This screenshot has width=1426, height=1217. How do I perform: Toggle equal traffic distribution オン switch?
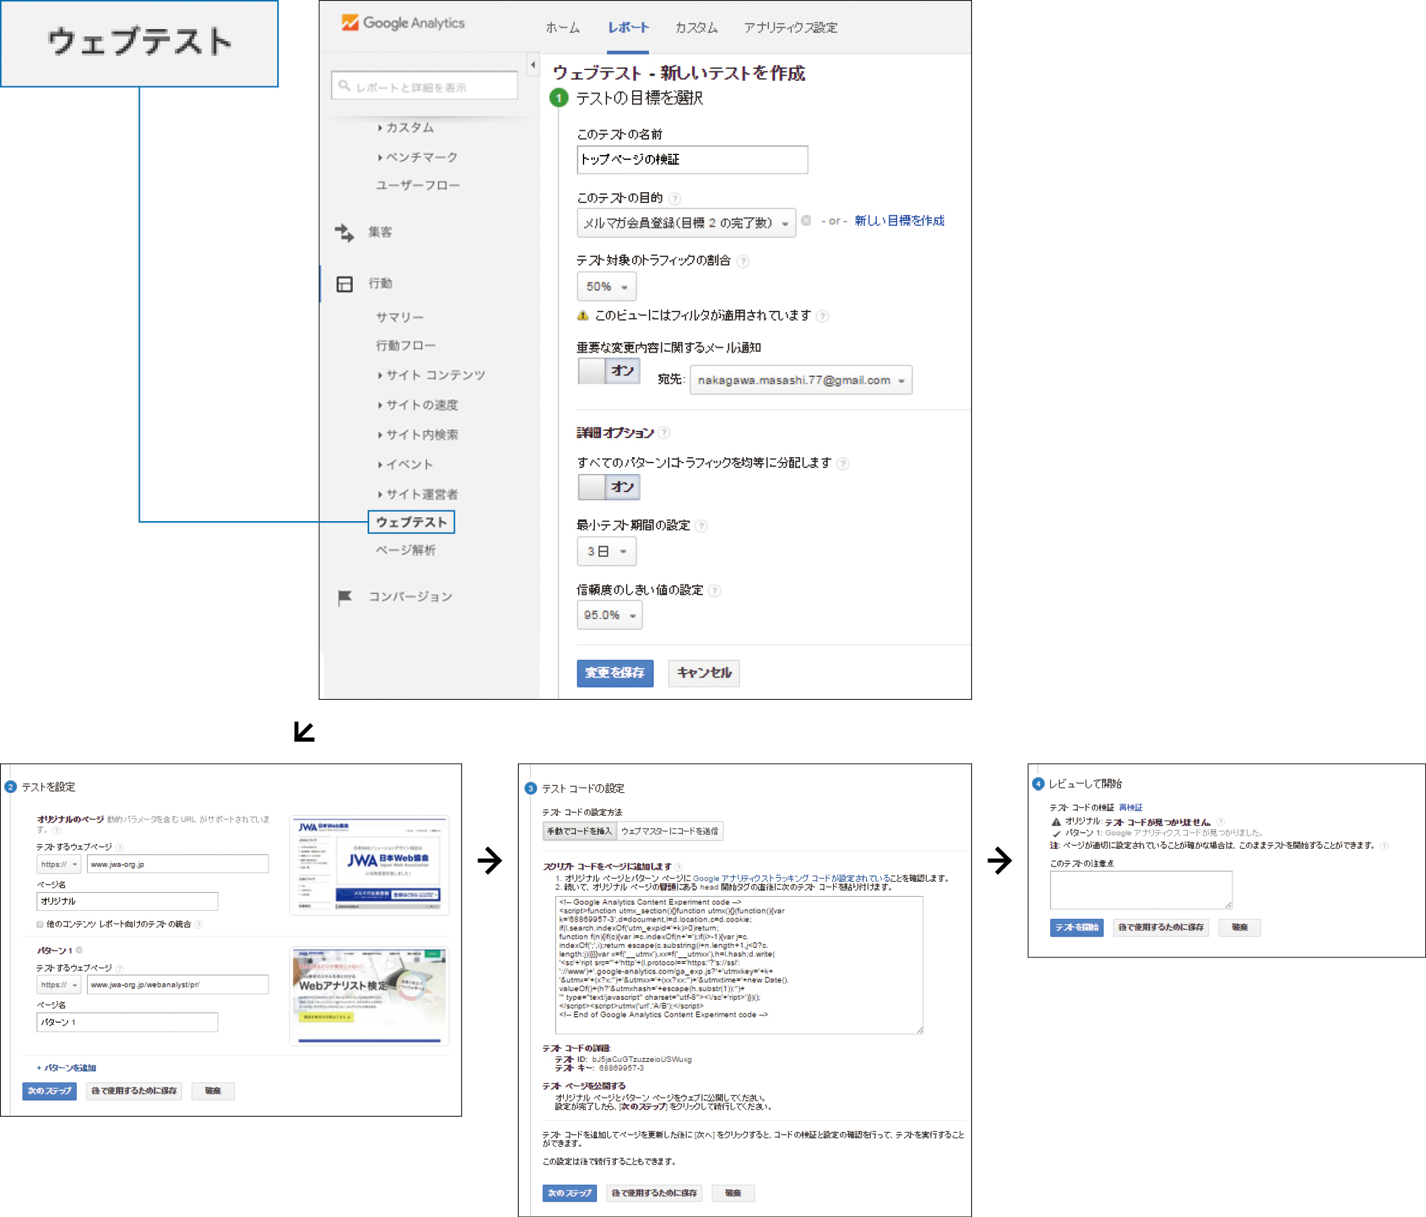[609, 487]
